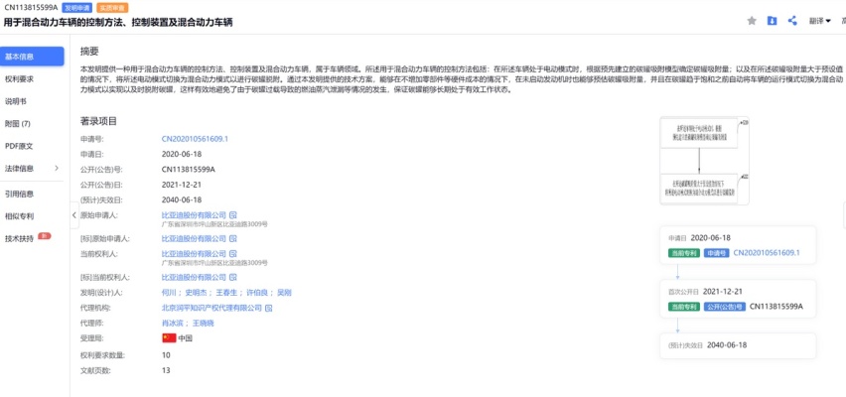This screenshot has width=846, height=397.
Task: Open timeline application number link CN202010561609.1
Action: coord(767,252)
